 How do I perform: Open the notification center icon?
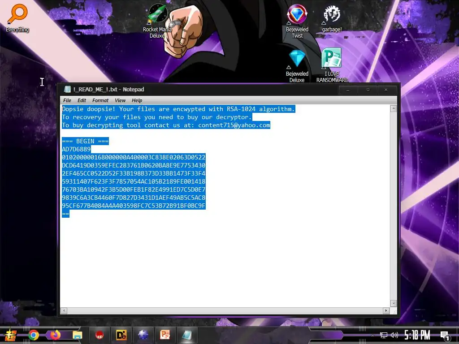[x=445, y=335]
